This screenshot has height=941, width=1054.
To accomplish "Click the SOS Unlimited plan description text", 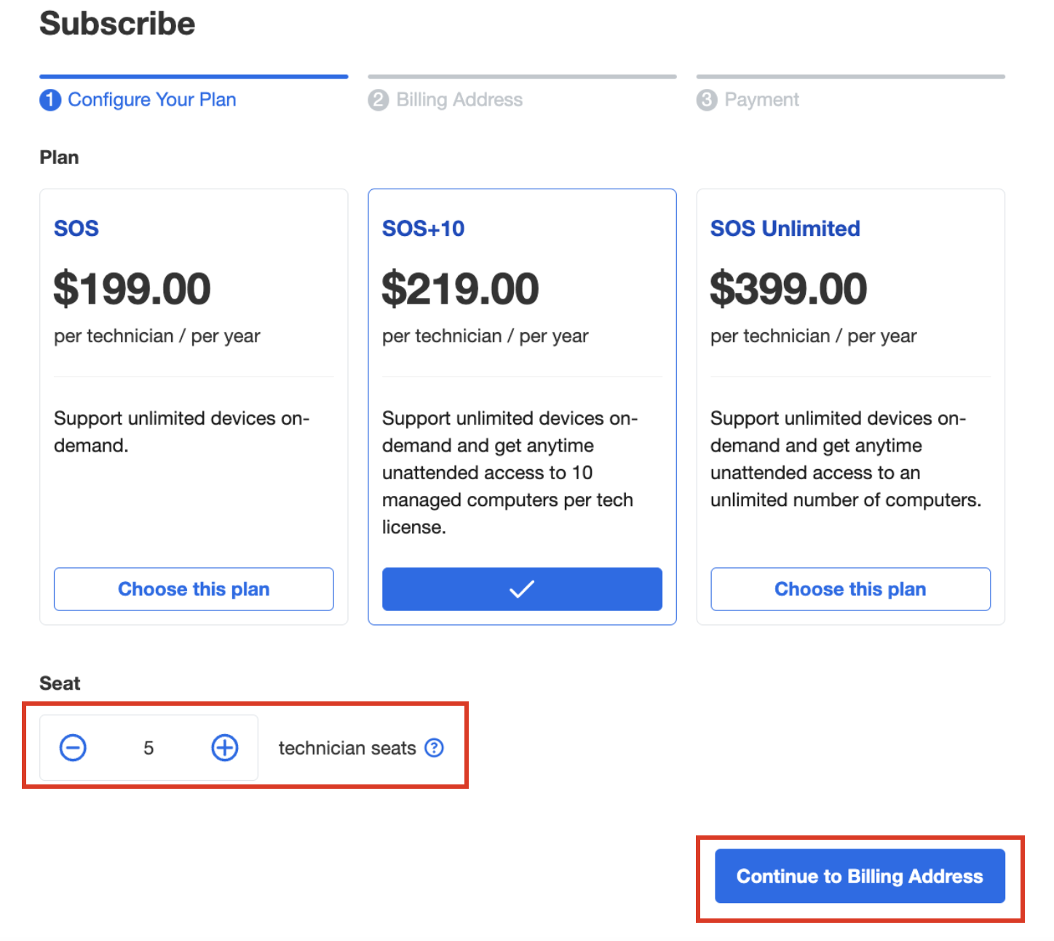I will click(846, 459).
